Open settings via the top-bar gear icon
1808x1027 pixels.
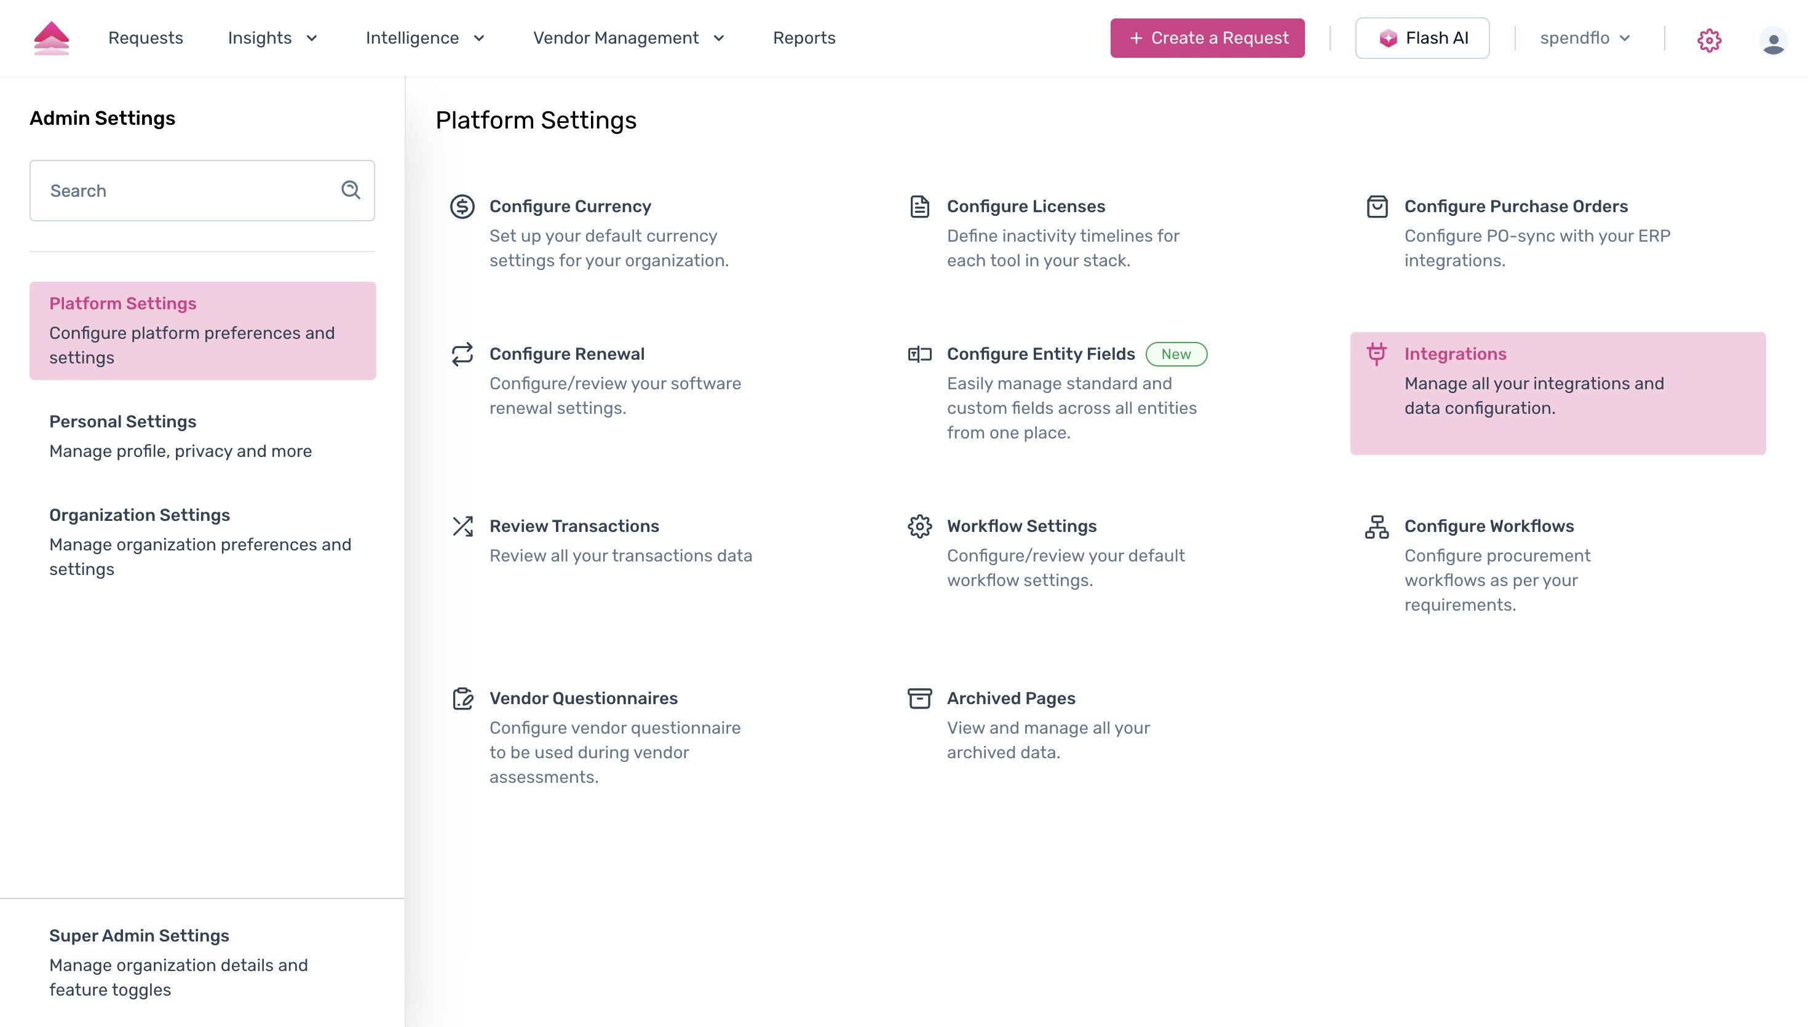[1710, 39]
